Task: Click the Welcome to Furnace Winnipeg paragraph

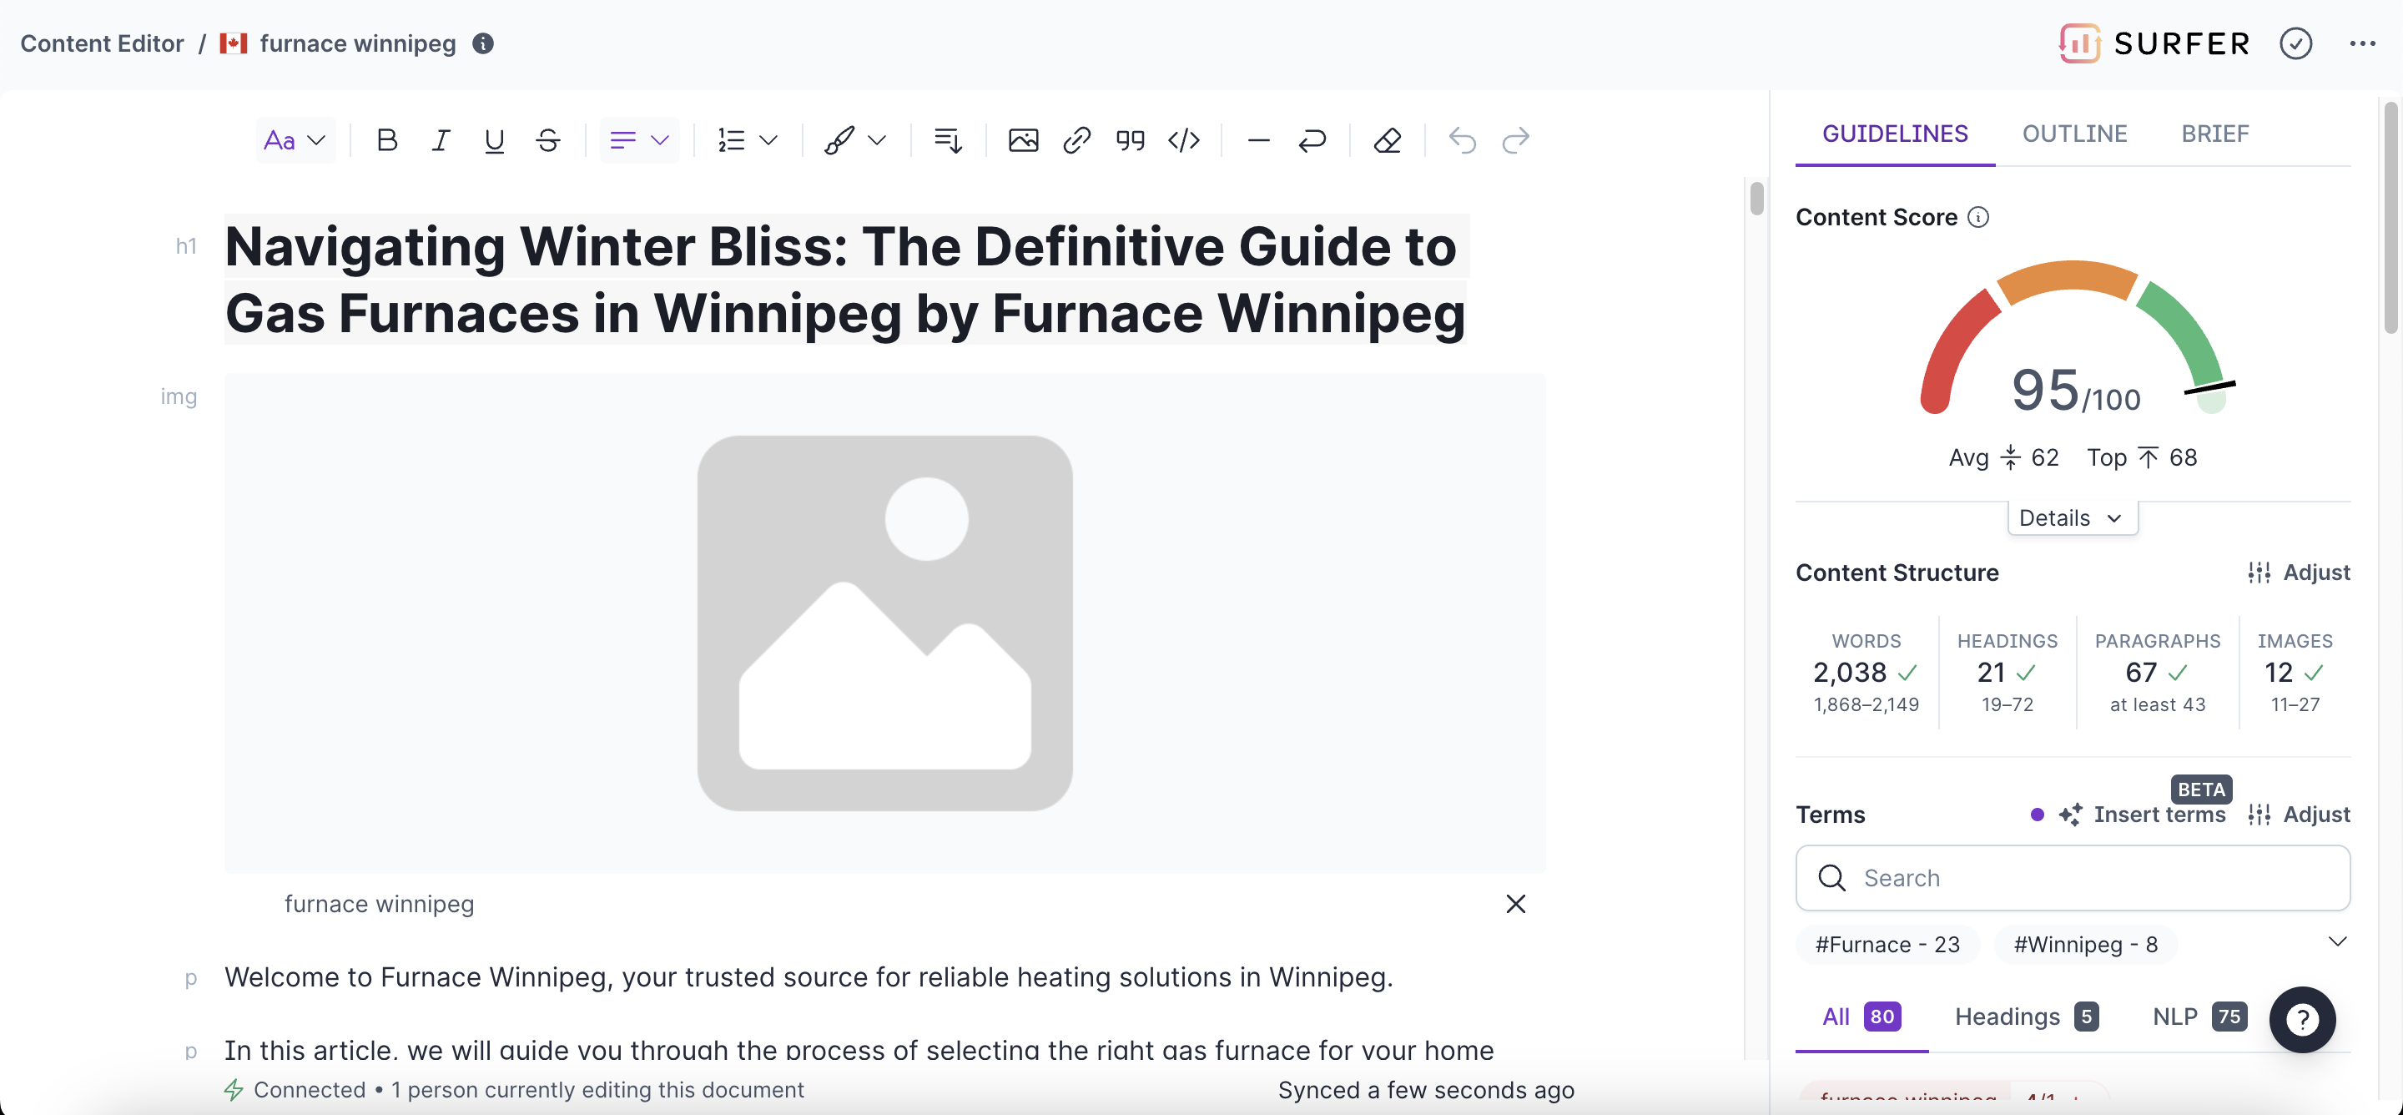Action: coord(808,978)
